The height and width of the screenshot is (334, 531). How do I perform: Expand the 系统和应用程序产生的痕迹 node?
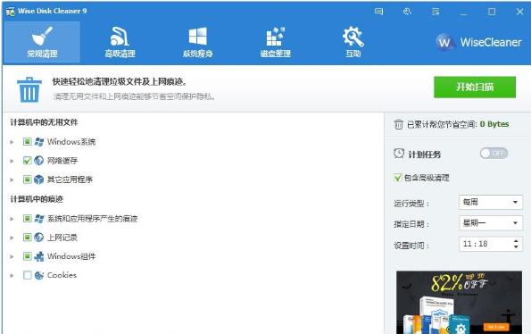coord(12,219)
